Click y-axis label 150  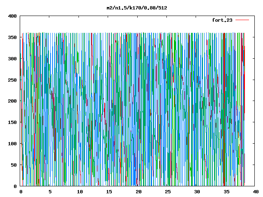click(x=12, y=122)
